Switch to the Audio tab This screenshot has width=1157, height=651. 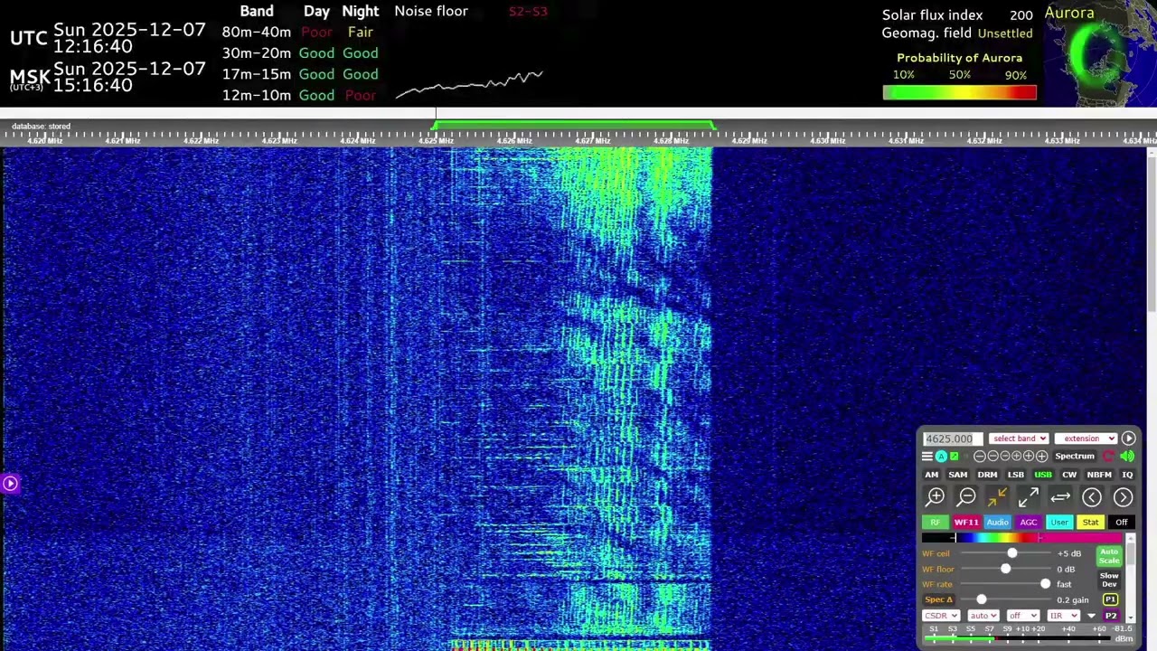[x=998, y=523]
